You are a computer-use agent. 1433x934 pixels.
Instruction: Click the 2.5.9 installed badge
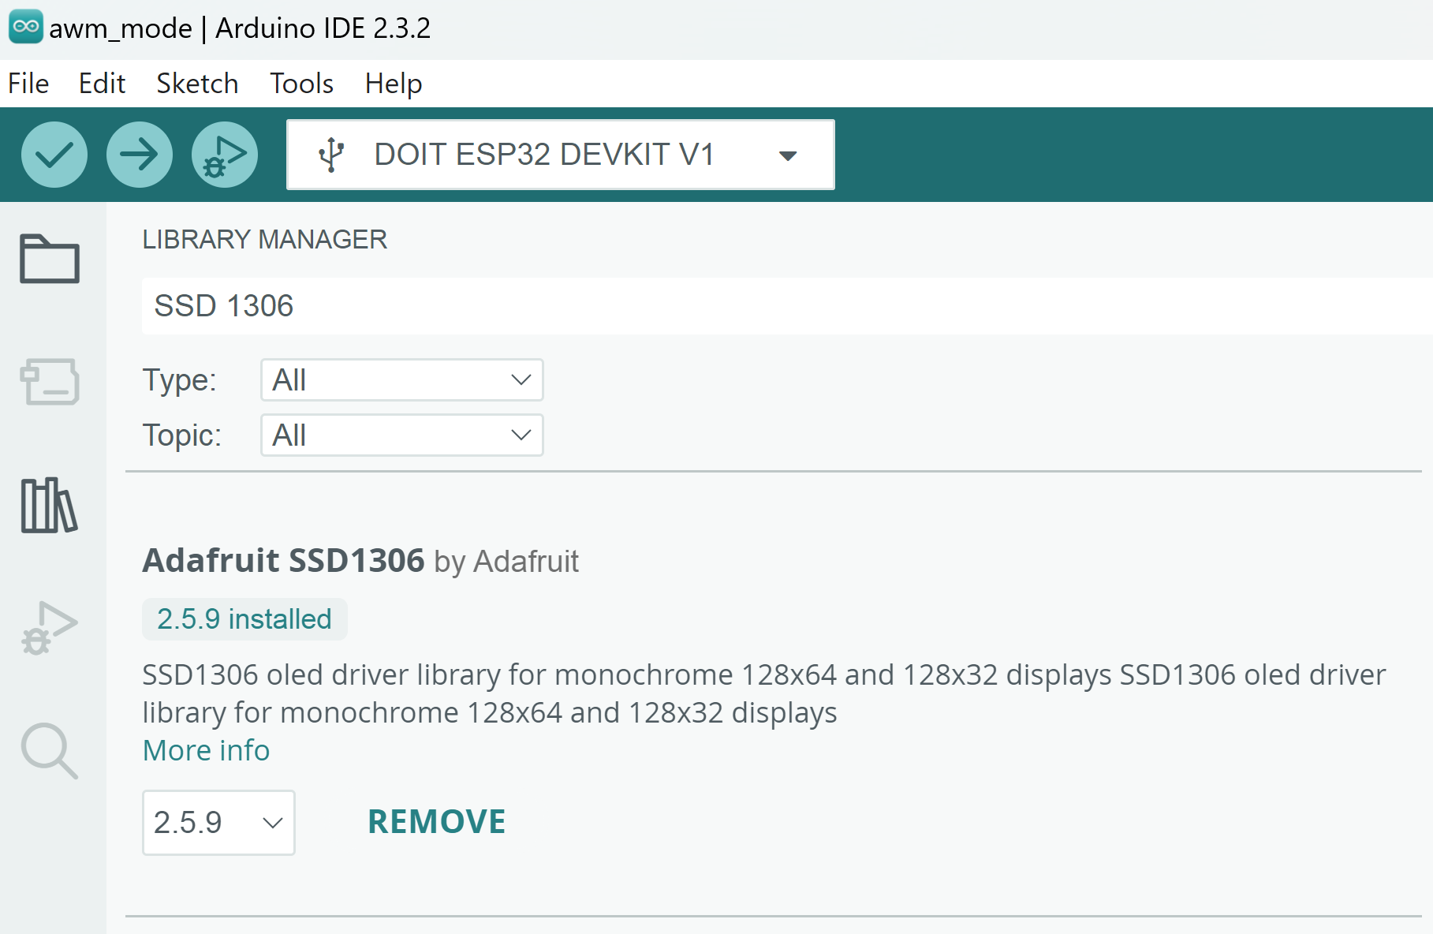point(244,619)
